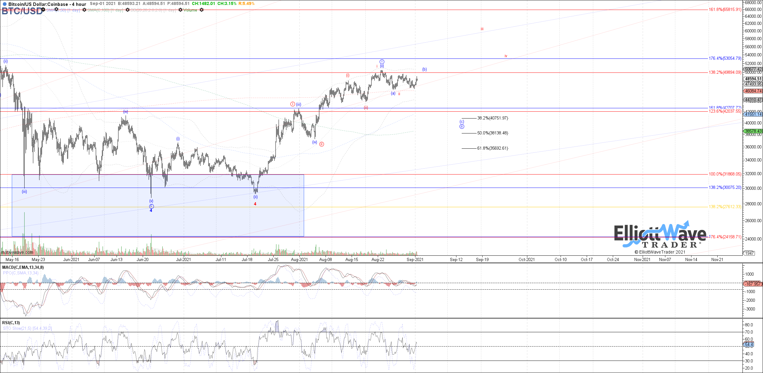The image size is (763, 373).
Task: Select the 100.0%(31868.05) Fibonacci label
Action: [725, 174]
